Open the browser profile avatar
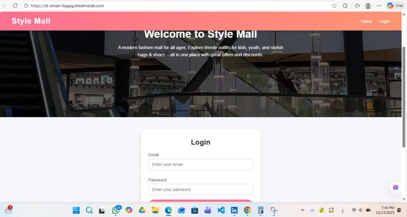The height and width of the screenshot is (217, 407). pyautogui.click(x=368, y=6)
